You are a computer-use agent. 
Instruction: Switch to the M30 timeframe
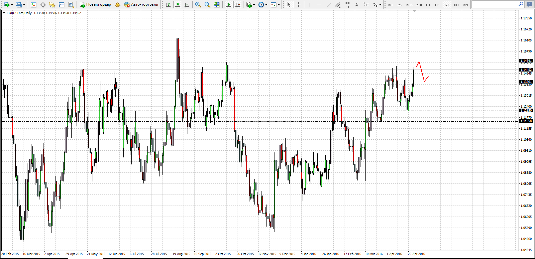tap(419, 5)
